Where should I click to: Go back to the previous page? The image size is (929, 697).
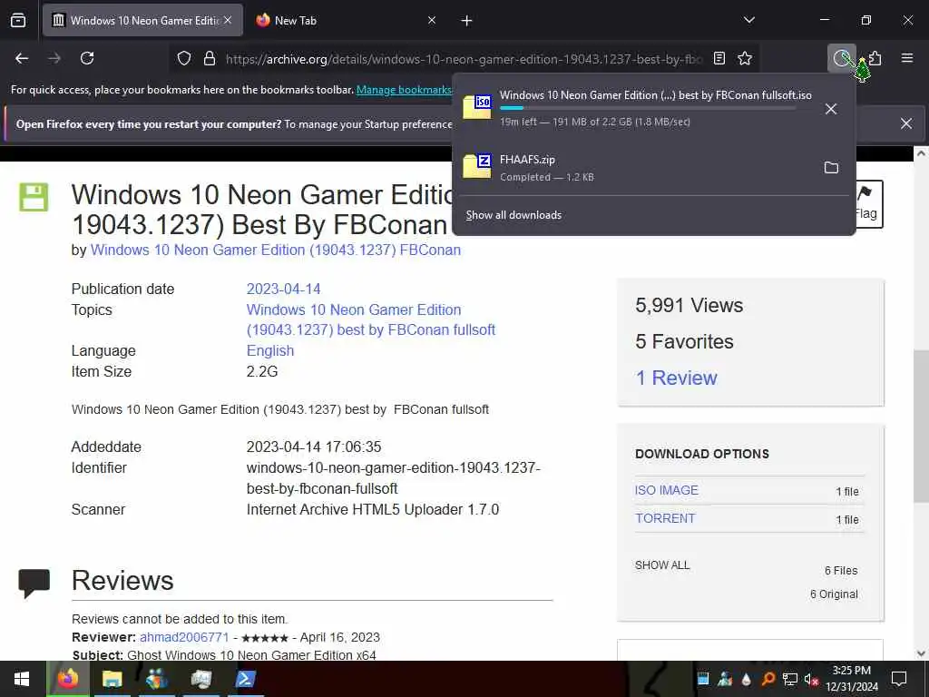22,58
